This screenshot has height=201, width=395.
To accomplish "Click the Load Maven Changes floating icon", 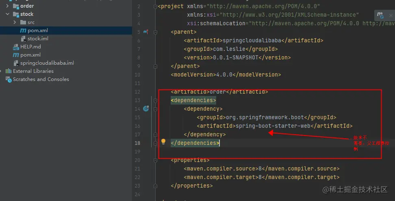I will (x=380, y=15).
